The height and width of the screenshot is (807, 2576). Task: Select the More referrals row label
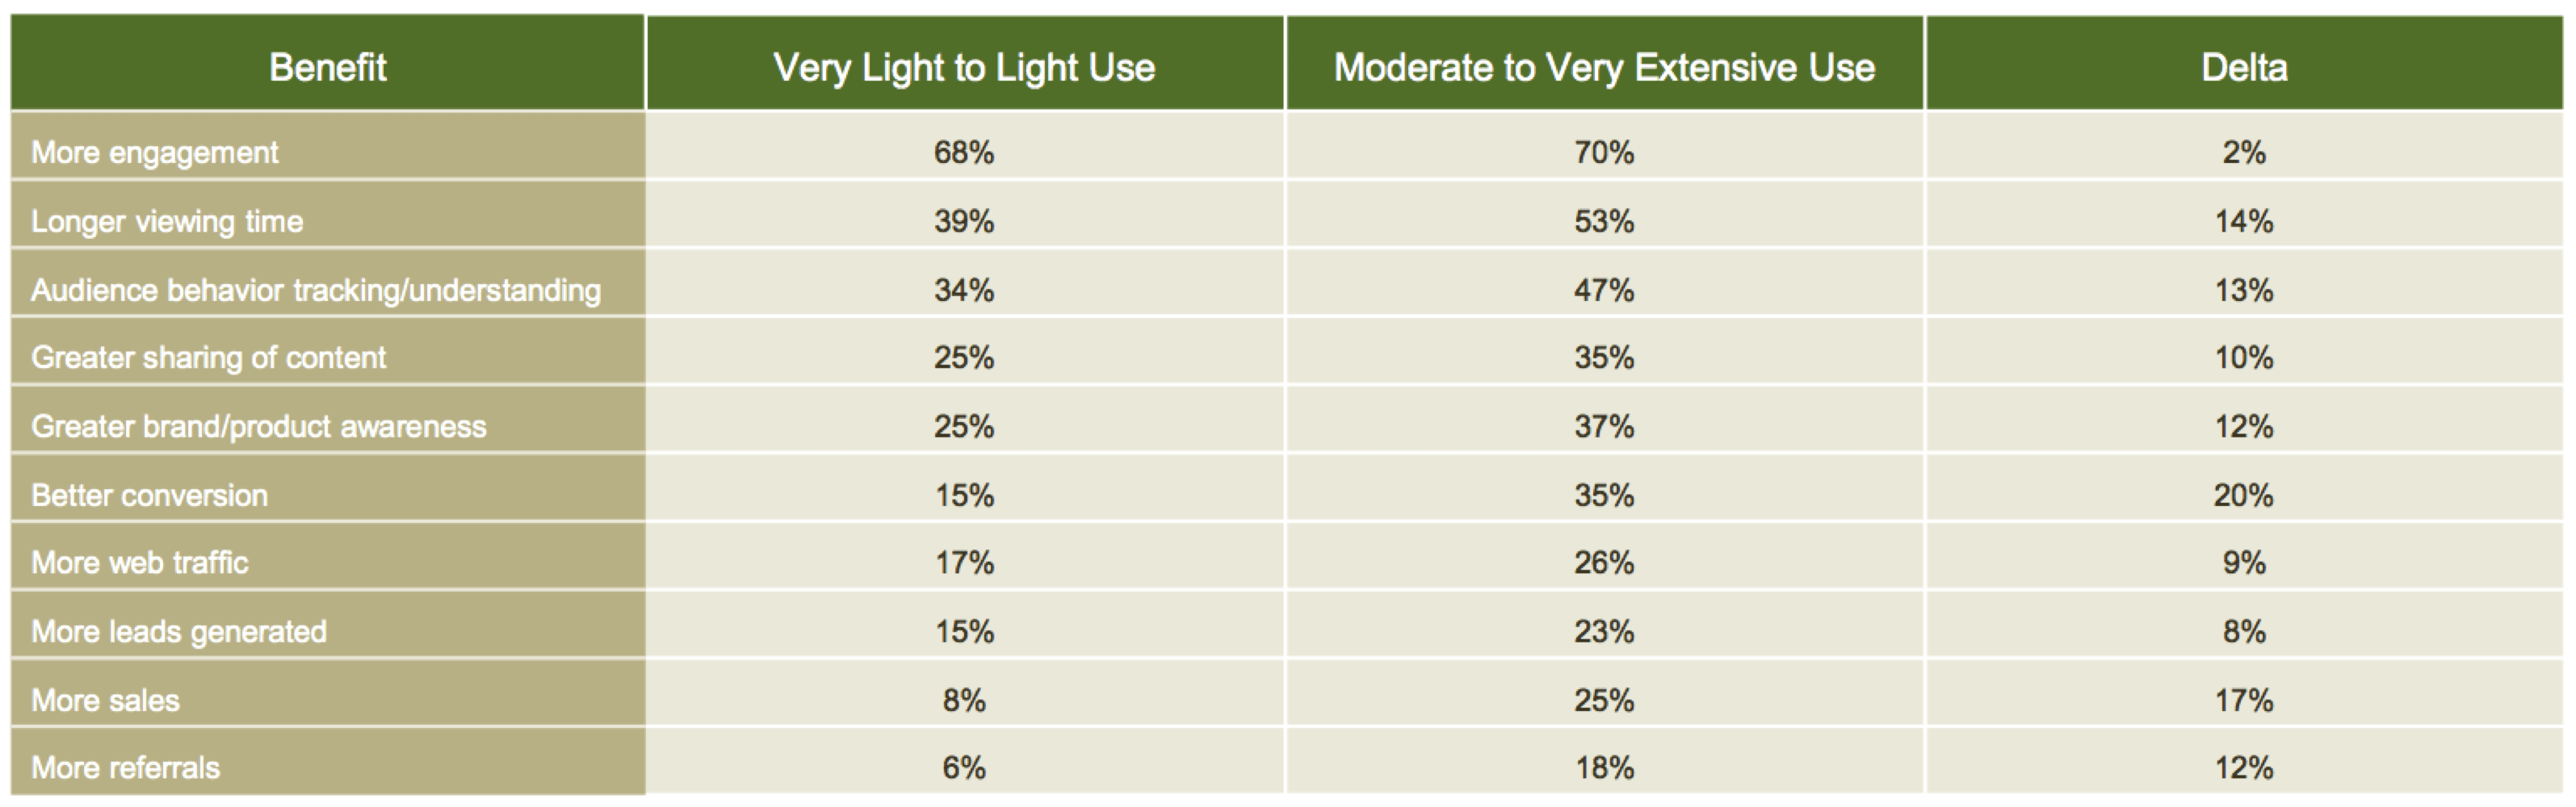click(x=126, y=768)
